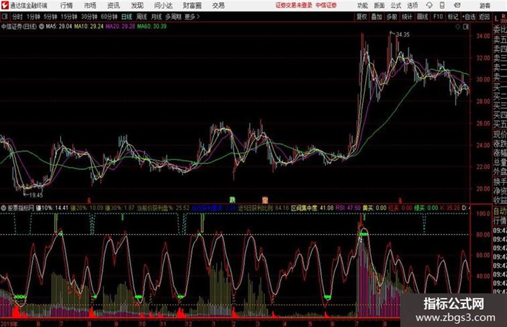
Task: Open the 选项 menu
Action: click(413, 5)
